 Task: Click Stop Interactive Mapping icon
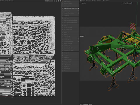pyautogui.click(x=63, y=22)
